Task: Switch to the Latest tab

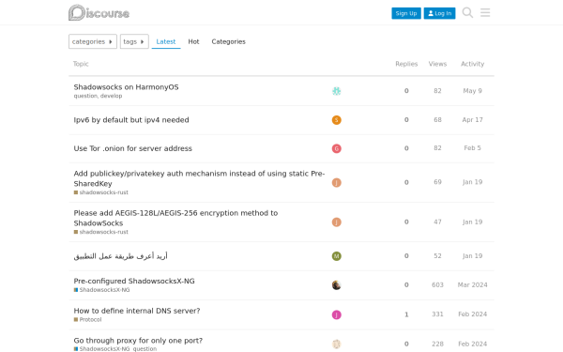Action: click(166, 41)
